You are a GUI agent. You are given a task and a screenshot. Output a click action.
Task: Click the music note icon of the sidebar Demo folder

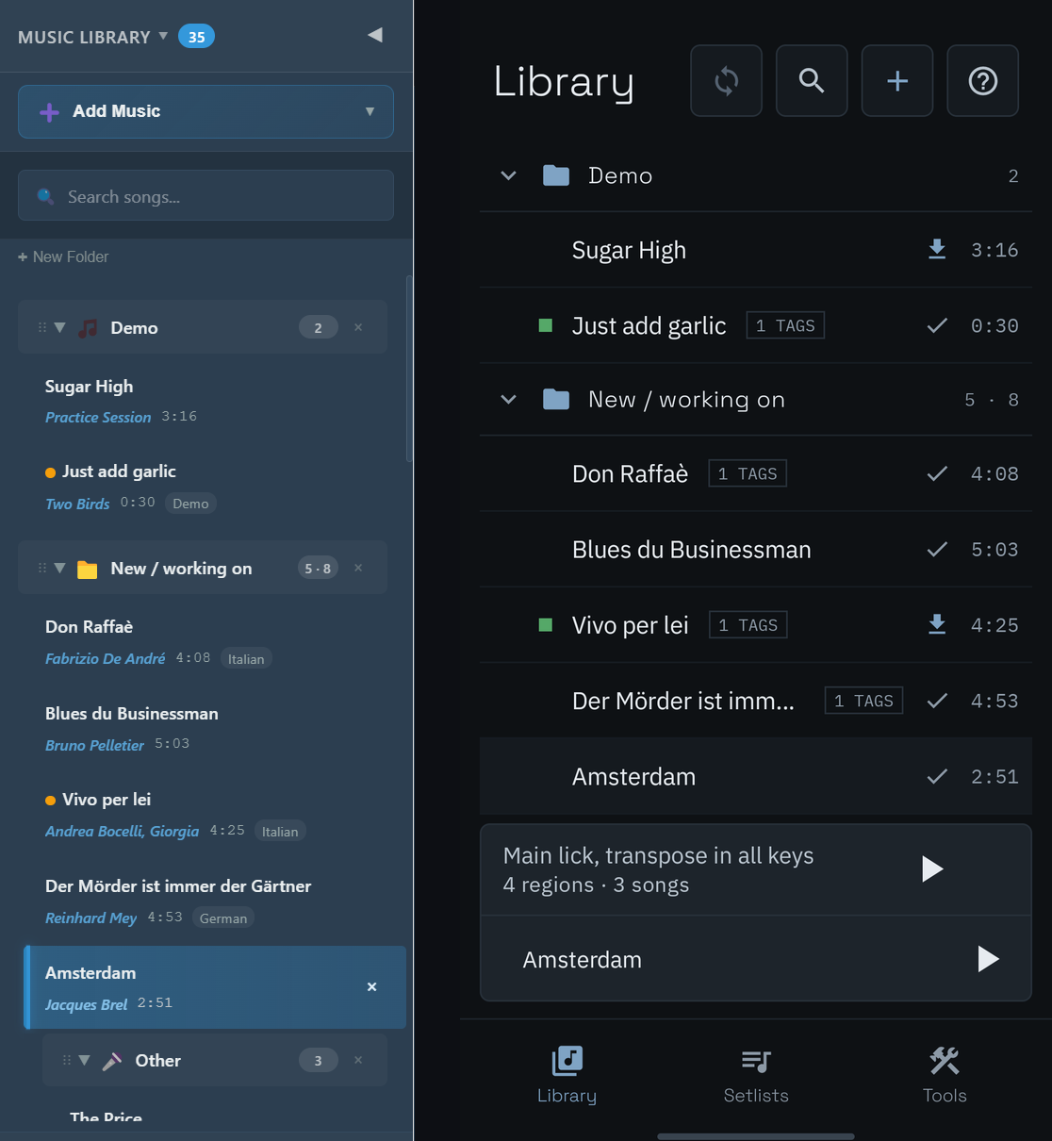click(88, 327)
